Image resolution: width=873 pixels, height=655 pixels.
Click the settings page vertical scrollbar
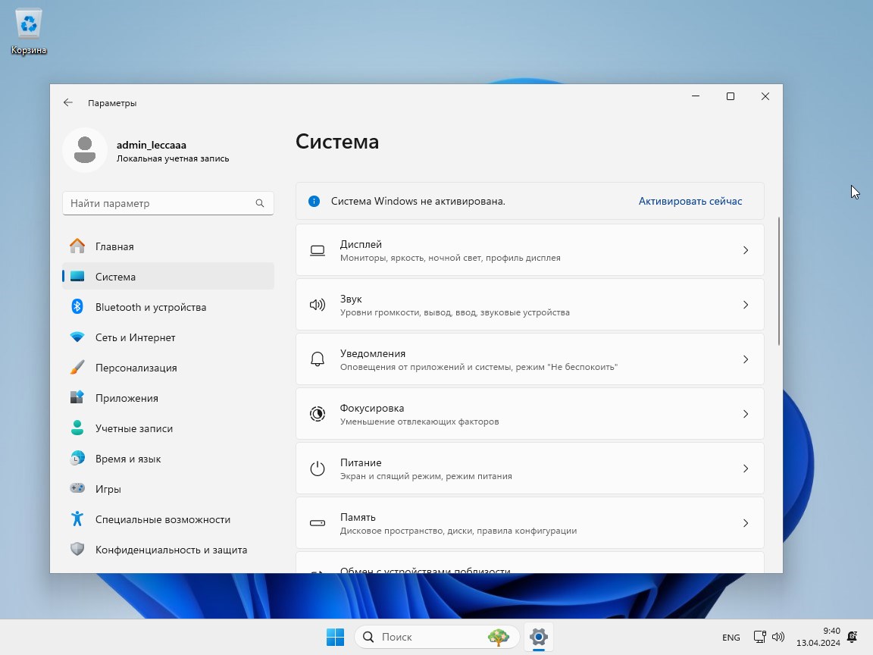778,281
